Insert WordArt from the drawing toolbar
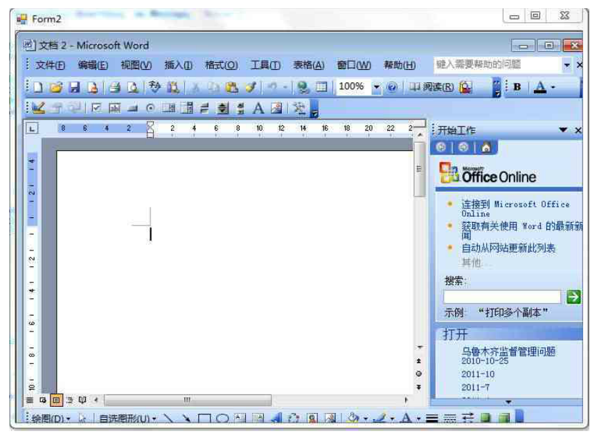Screen dimensions: 606x438 [276, 419]
